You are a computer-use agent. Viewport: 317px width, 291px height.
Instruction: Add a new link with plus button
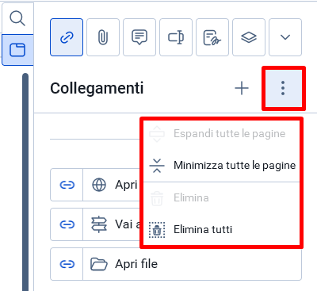pos(242,88)
